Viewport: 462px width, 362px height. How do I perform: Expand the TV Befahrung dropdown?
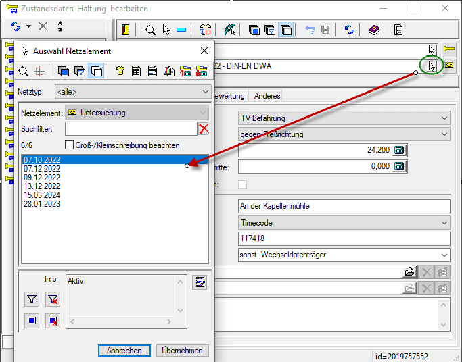pos(444,118)
